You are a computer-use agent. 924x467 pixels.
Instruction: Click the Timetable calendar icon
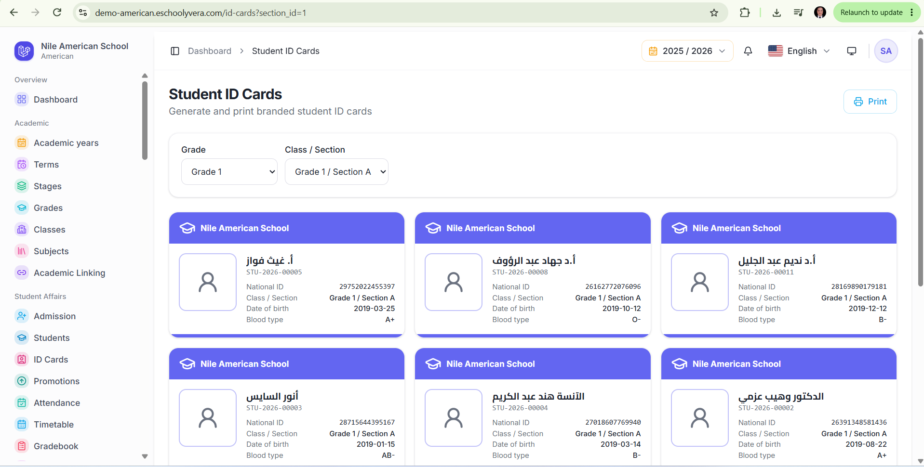click(x=22, y=425)
